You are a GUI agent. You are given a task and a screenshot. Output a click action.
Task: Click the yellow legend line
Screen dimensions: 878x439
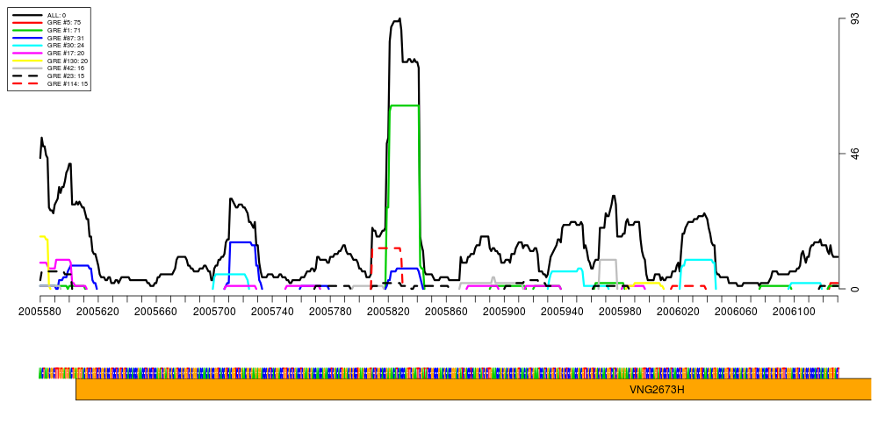[x=27, y=61]
